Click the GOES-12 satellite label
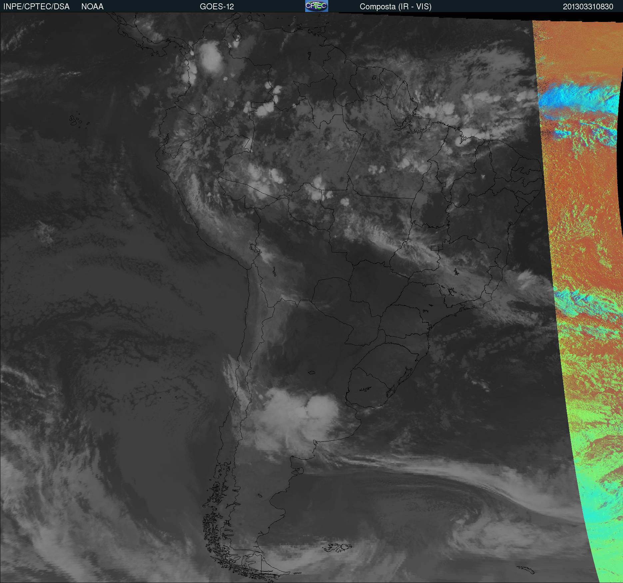The width and height of the screenshot is (623, 583). click(217, 7)
